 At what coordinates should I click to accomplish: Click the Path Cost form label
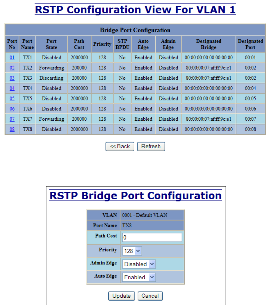tap(106, 236)
